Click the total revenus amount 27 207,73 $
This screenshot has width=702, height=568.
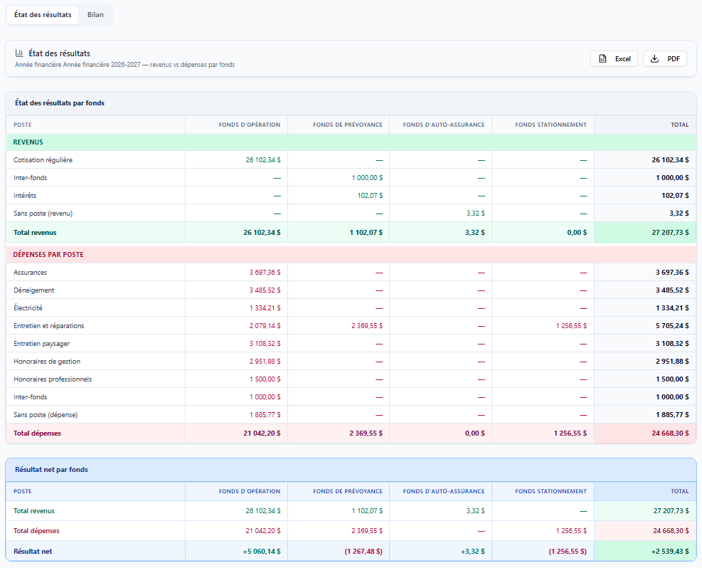[670, 233]
